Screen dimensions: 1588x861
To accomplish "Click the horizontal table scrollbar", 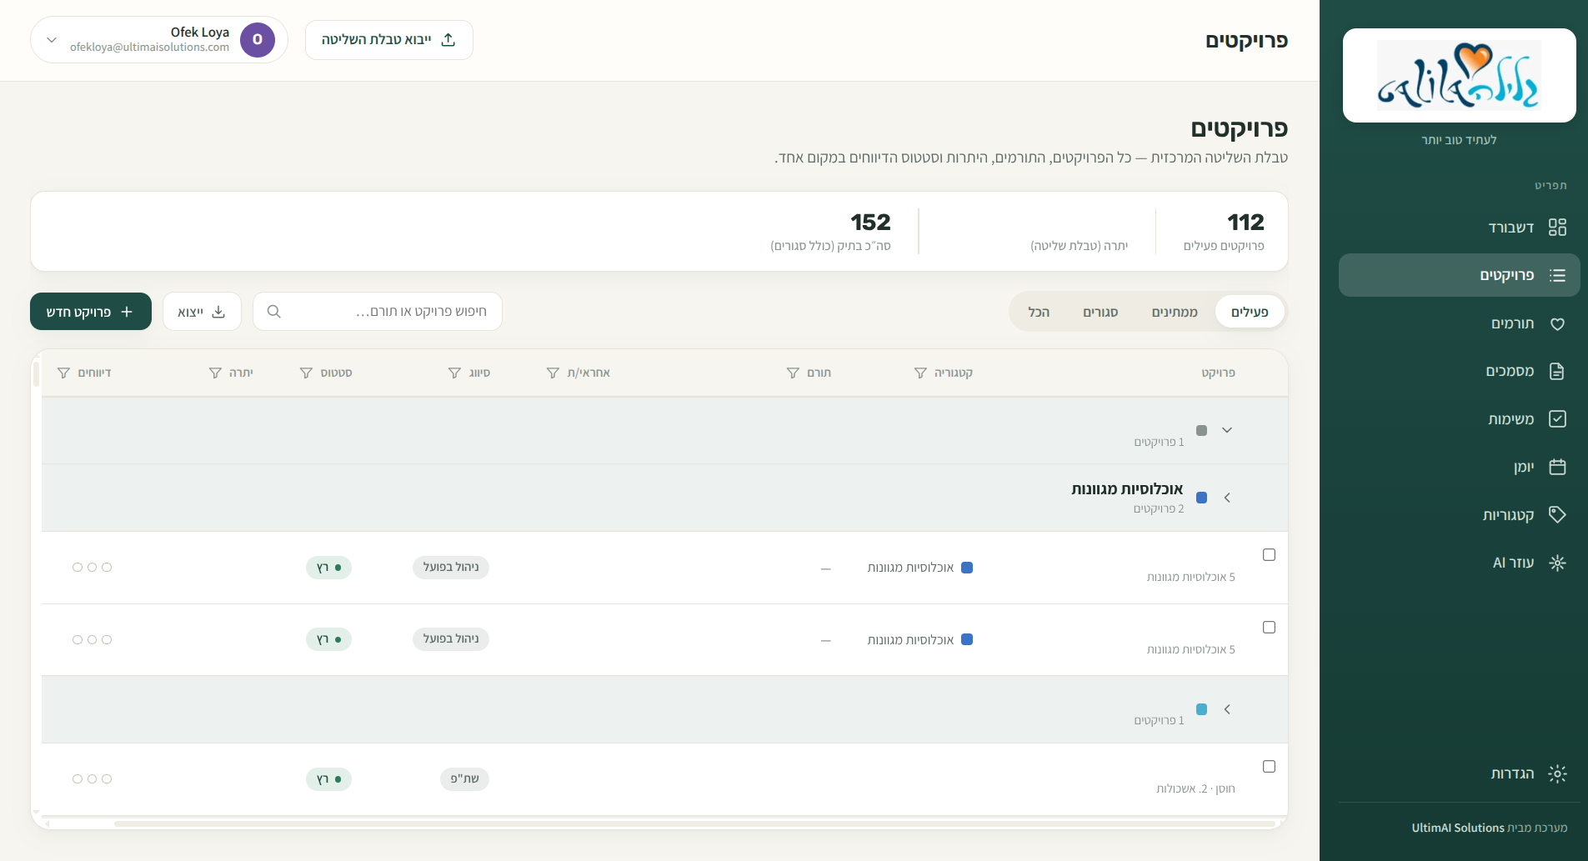I will tap(693, 823).
